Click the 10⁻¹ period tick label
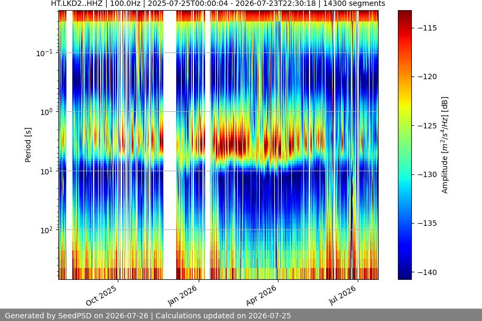This screenshot has height=321, width=482. point(44,53)
